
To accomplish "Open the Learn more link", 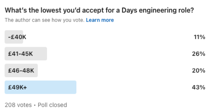I will 100,20.
